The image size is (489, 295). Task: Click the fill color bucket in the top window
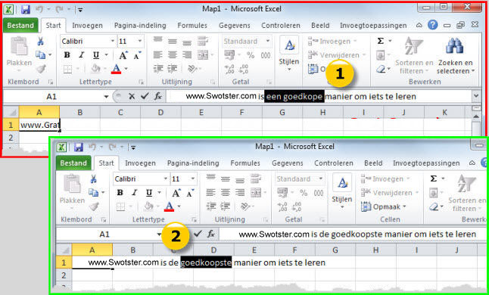(x=95, y=69)
